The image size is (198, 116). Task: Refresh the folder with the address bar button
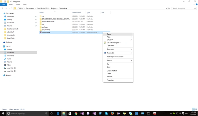coord(169,8)
